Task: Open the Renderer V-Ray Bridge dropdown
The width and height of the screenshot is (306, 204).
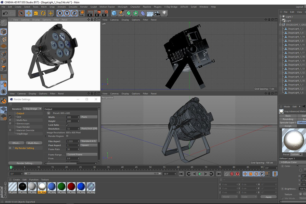Action: 32,109
